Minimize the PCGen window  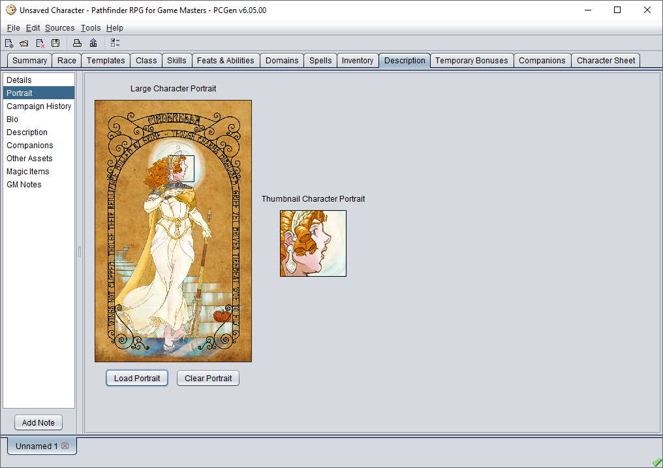588,10
